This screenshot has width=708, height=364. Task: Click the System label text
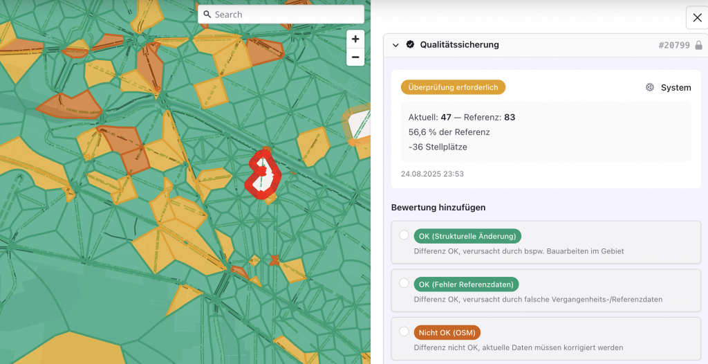coord(676,87)
